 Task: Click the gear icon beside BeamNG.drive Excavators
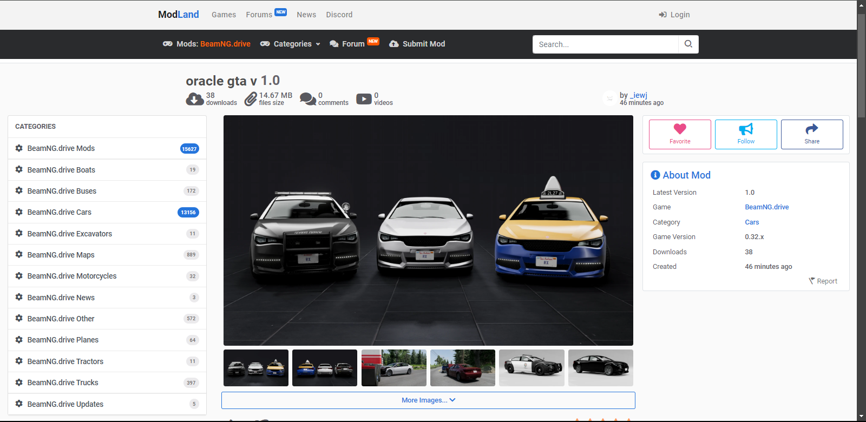click(19, 233)
